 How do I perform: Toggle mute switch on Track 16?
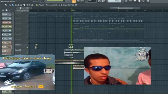point(27,42)
